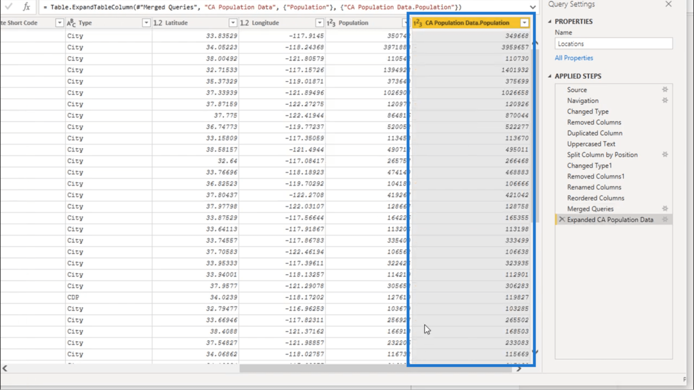Click the latitude value 37.775
694x390 pixels.
coord(225,116)
